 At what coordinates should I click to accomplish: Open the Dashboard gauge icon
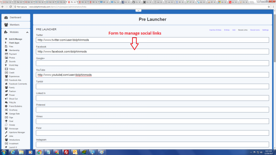[6, 18]
